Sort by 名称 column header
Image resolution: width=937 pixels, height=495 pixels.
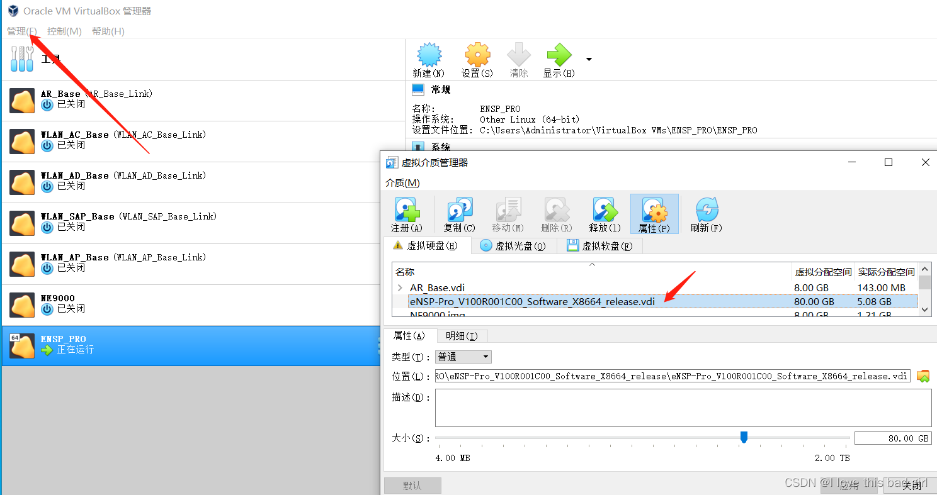tap(592, 272)
